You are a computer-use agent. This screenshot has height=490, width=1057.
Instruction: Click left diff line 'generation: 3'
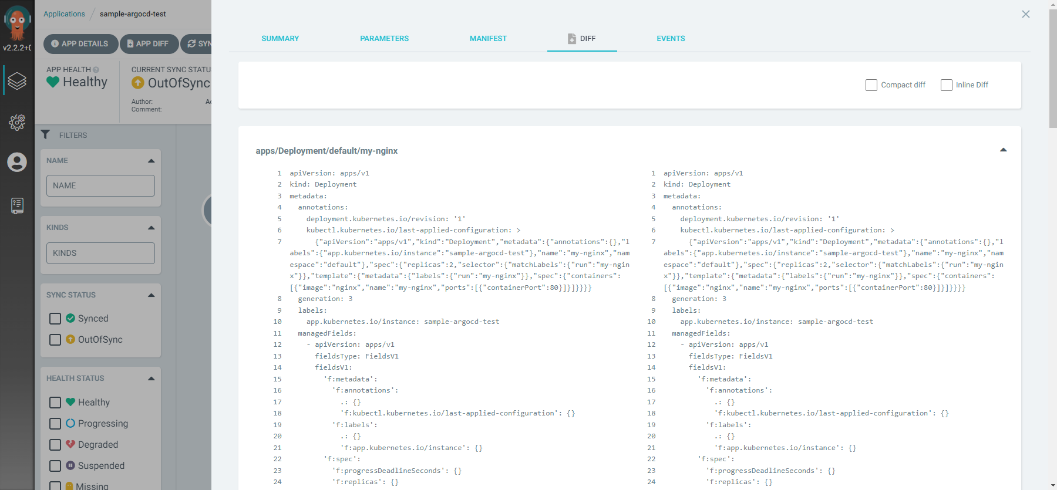coord(325,299)
